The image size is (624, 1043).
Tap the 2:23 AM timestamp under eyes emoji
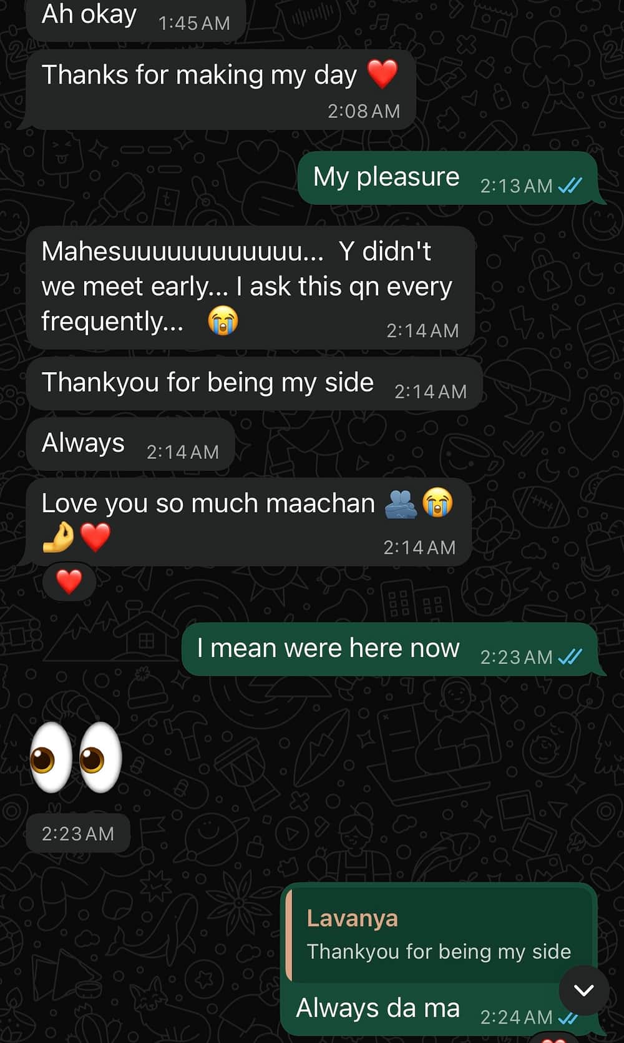[x=78, y=833]
